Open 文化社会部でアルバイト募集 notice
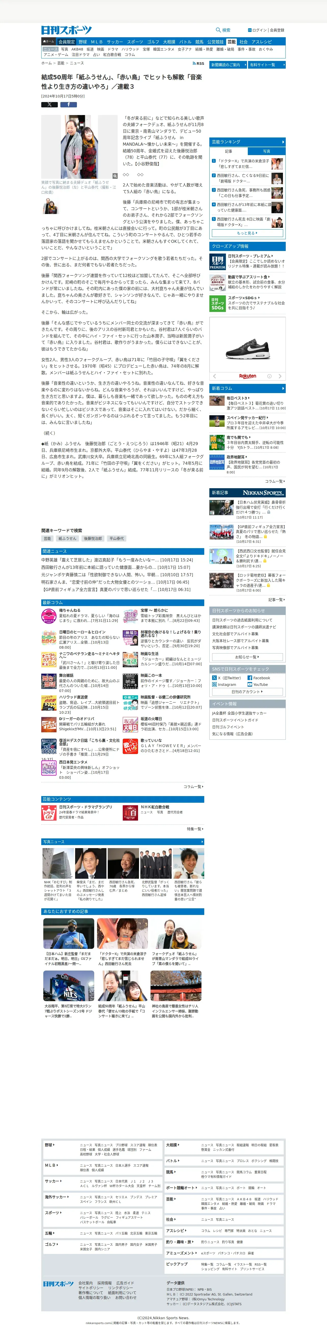Image resolution: width=327 pixels, height=1333 pixels. 235,633
